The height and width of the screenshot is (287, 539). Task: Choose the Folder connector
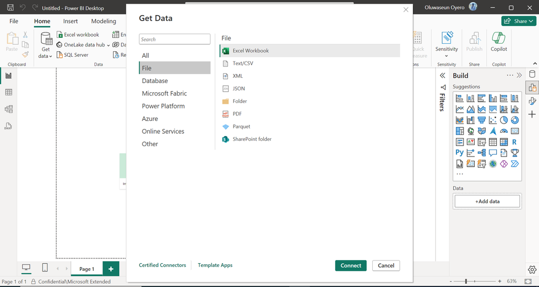point(310,101)
